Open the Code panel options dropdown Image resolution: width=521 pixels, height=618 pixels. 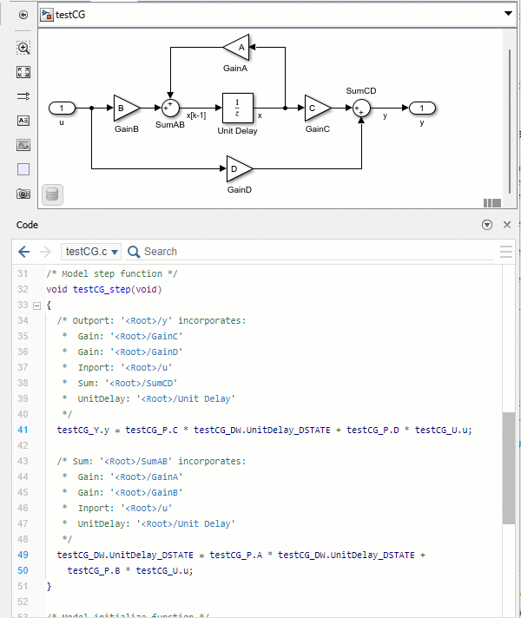pyautogui.click(x=487, y=225)
